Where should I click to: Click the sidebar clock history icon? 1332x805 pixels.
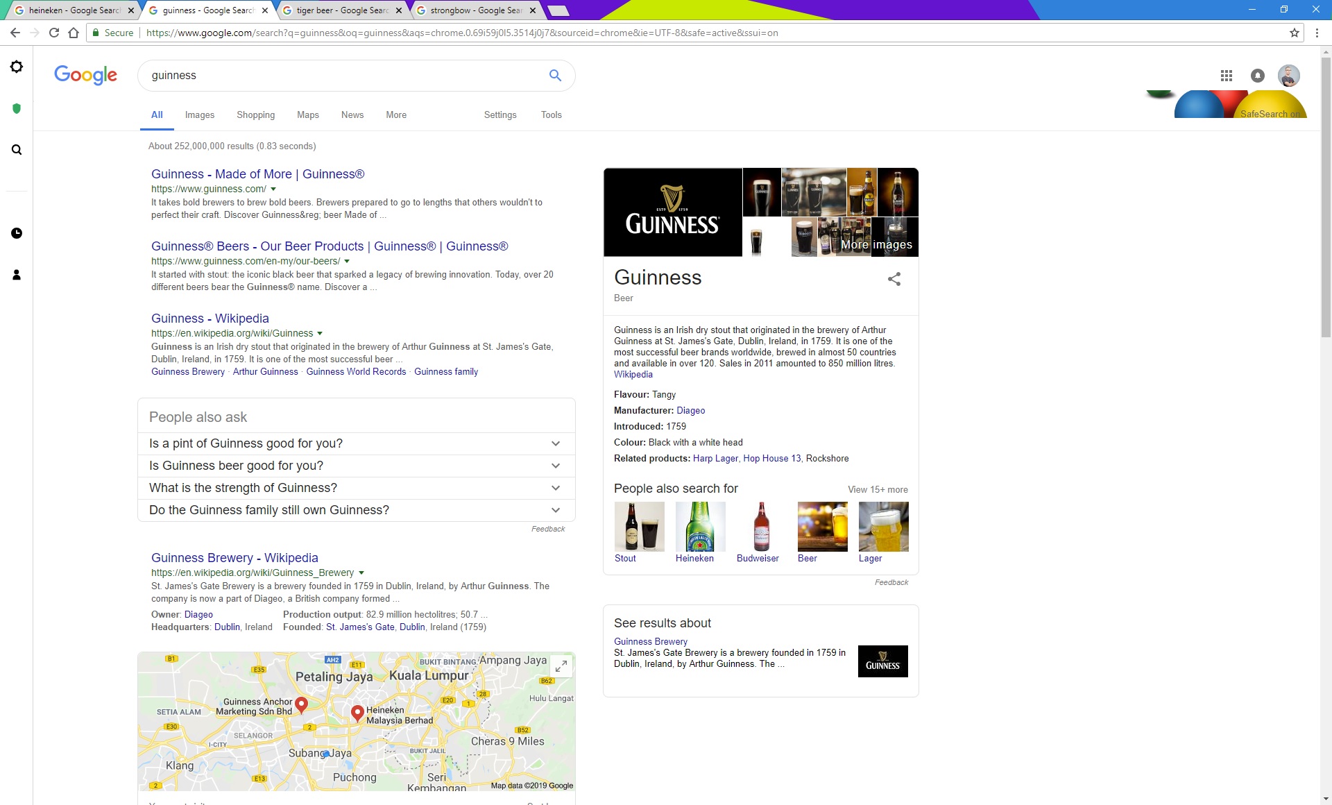(x=17, y=233)
